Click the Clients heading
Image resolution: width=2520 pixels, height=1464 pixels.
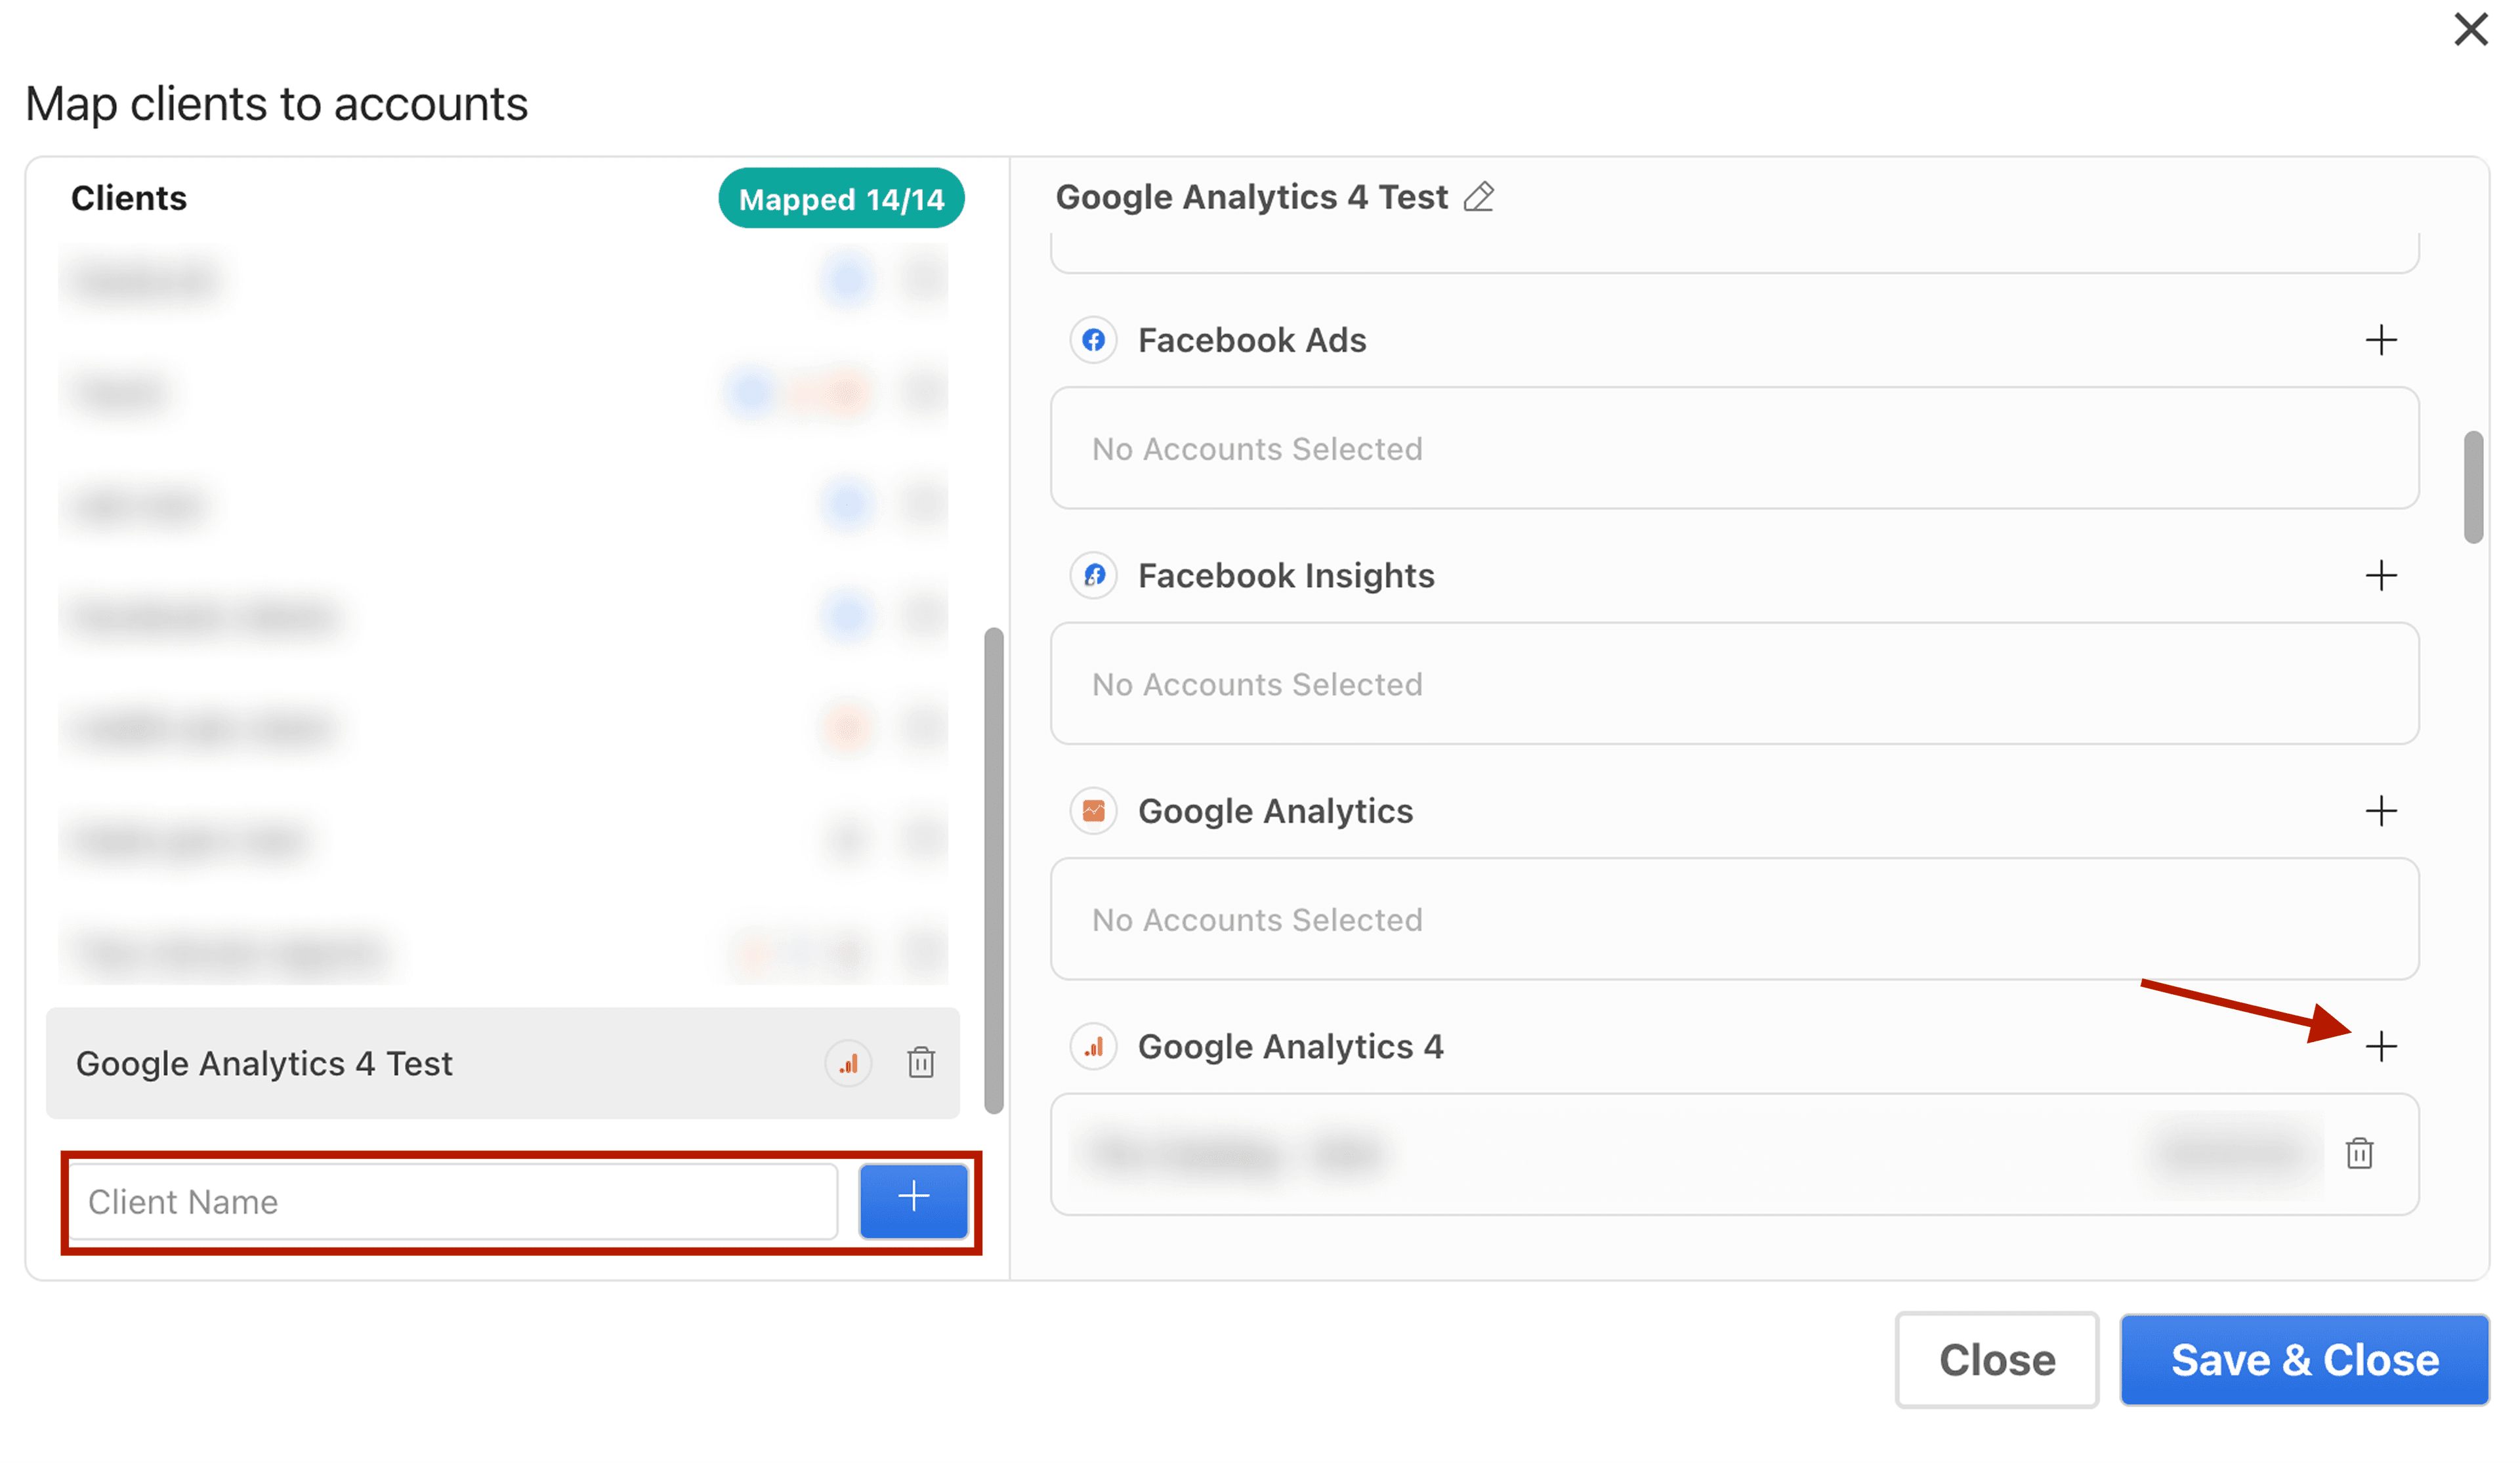[129, 198]
